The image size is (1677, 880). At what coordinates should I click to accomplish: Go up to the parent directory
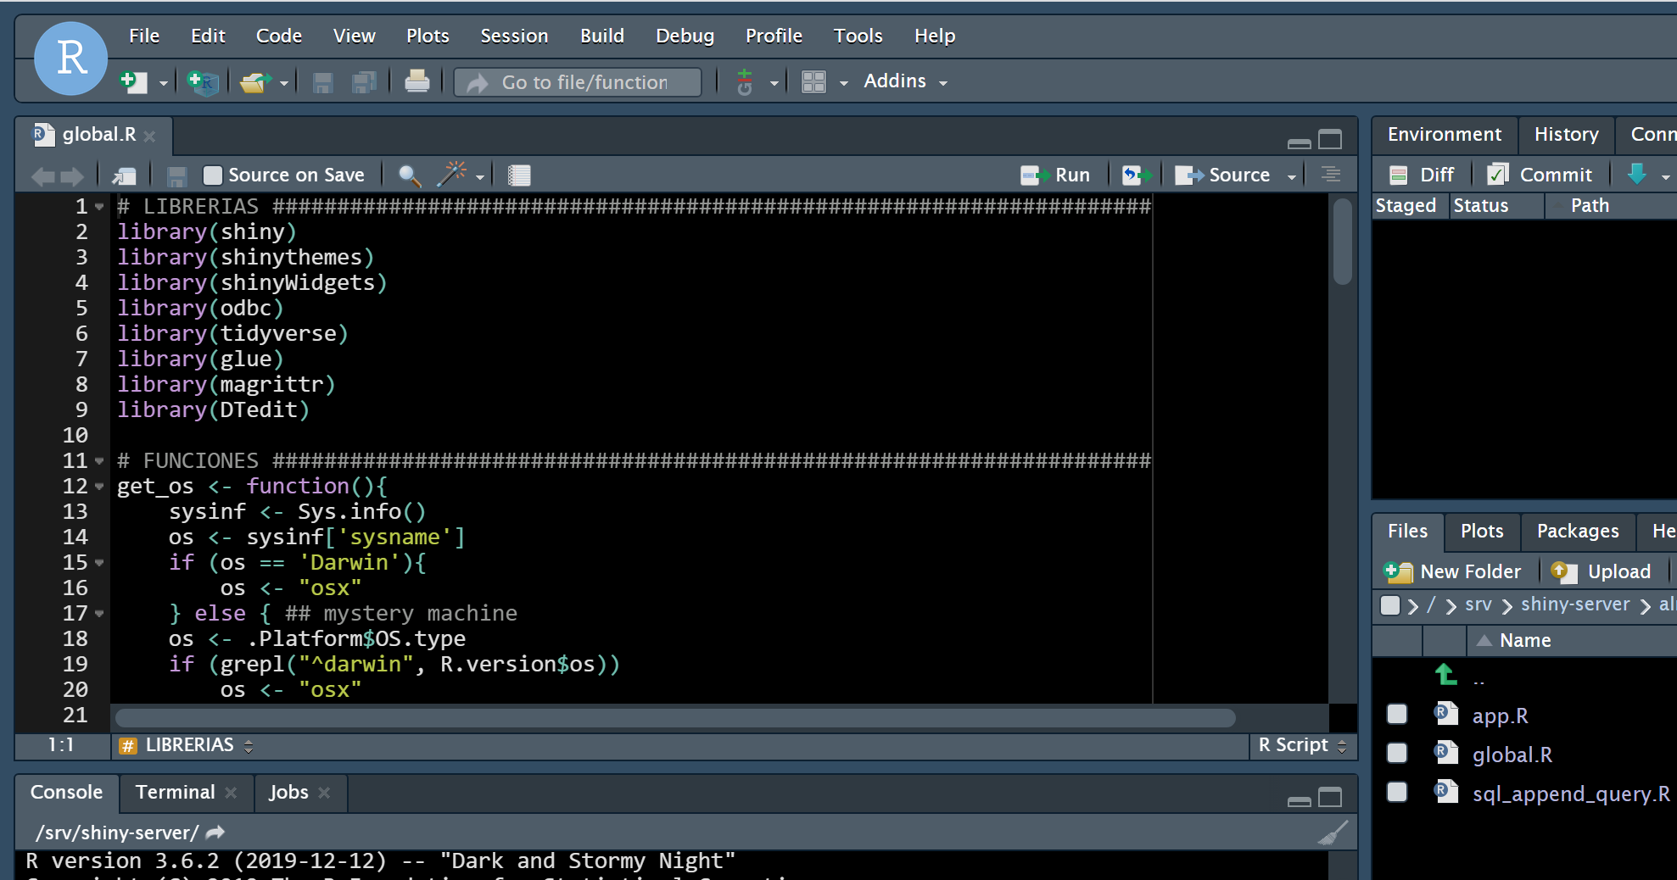point(1445,676)
